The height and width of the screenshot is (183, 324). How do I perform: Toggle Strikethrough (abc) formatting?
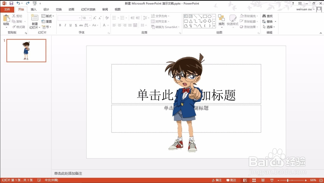pos(81,25)
